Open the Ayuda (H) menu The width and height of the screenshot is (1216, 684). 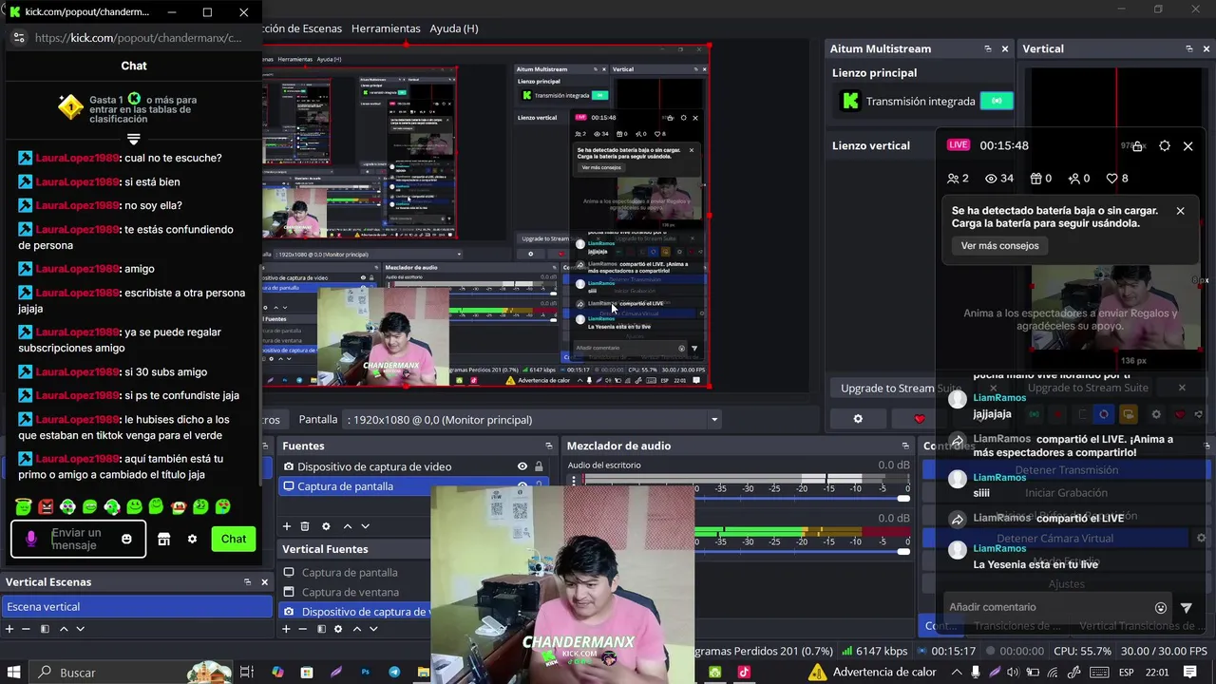pos(454,28)
